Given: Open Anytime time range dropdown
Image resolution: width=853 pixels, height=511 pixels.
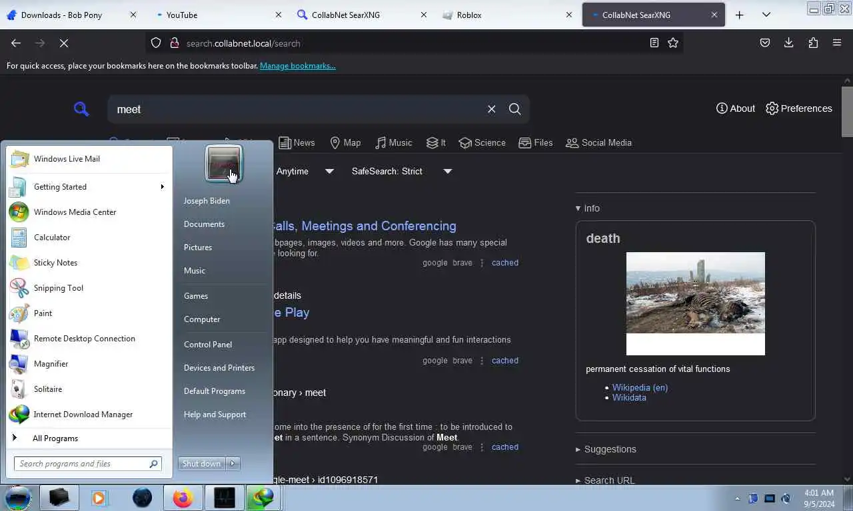Looking at the screenshot, I should click(x=305, y=171).
